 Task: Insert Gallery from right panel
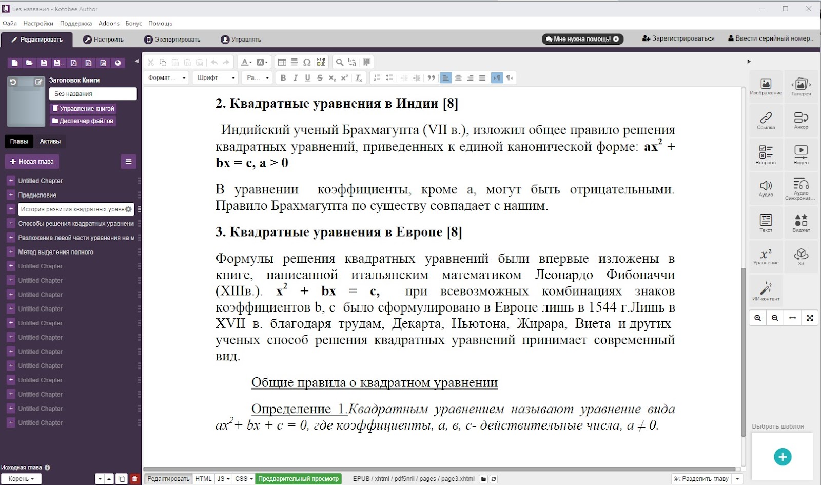click(x=801, y=86)
